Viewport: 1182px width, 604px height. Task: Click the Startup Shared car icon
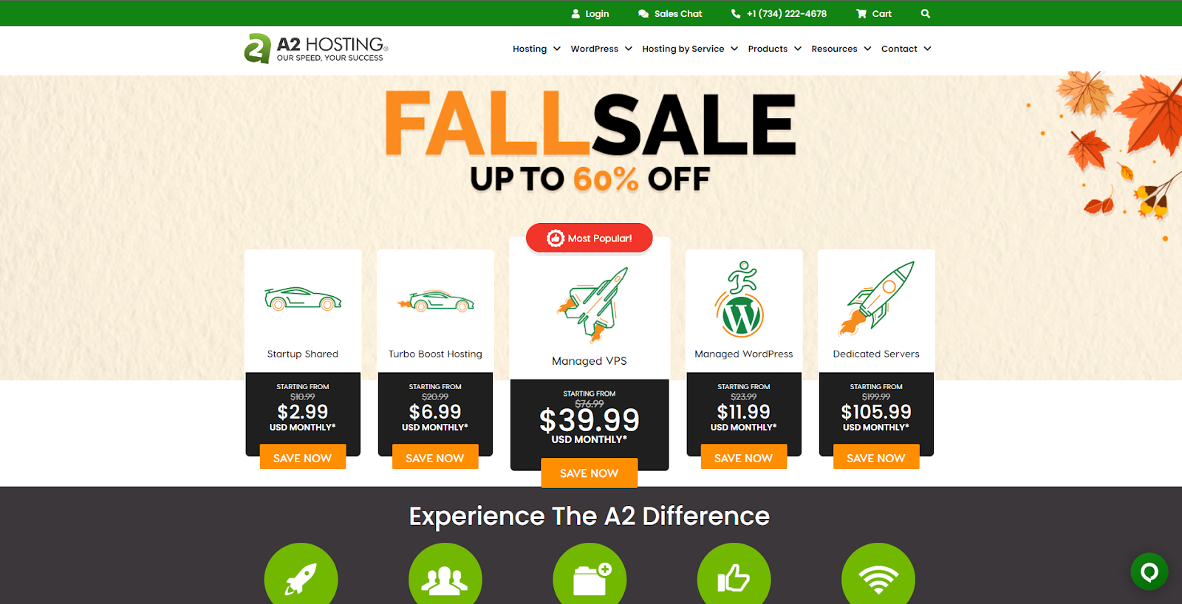(x=303, y=299)
